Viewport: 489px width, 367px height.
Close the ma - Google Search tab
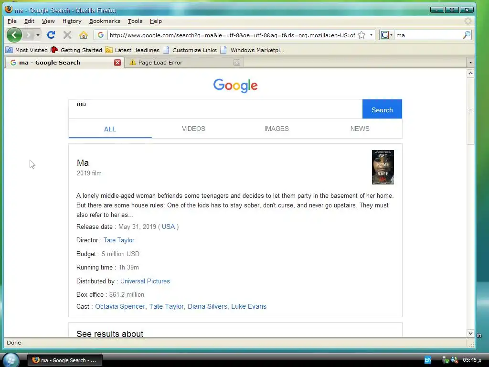click(x=117, y=63)
